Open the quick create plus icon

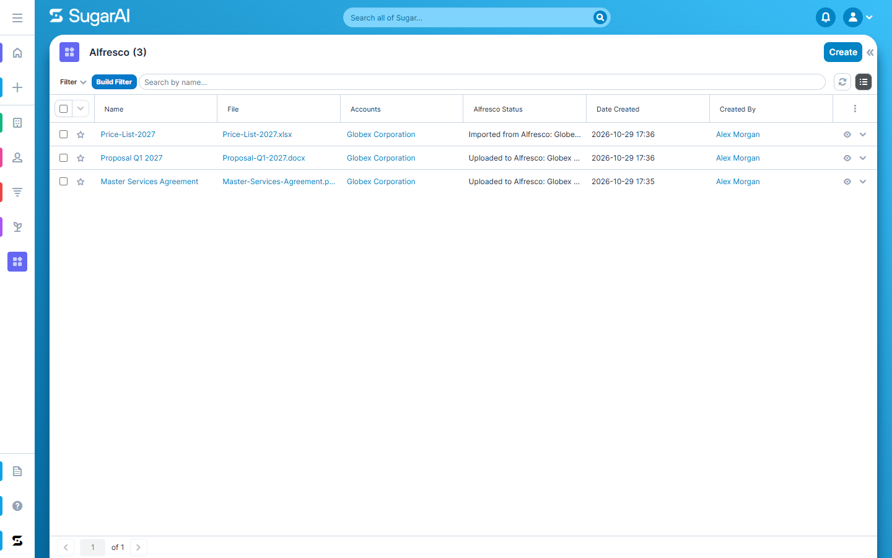tap(17, 87)
